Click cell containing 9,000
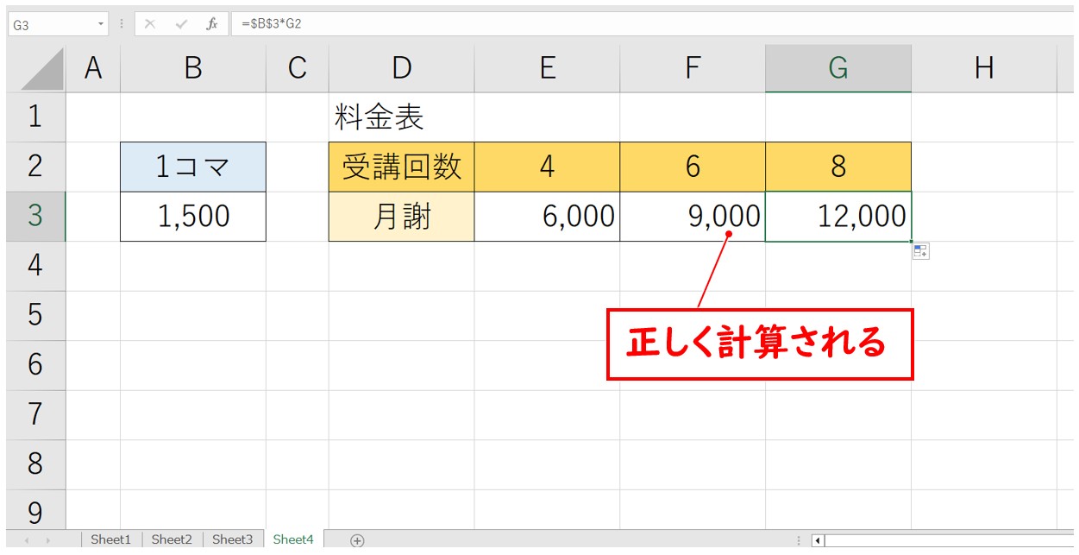The image size is (1079, 555). click(x=693, y=217)
